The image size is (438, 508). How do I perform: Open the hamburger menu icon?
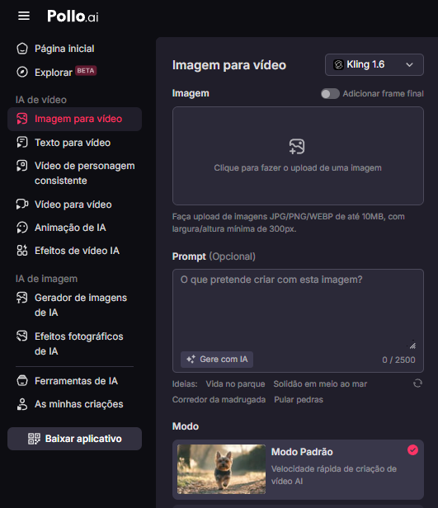click(x=24, y=16)
